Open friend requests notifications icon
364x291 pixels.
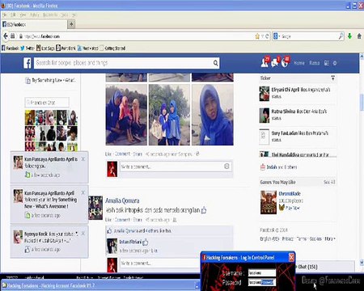pos(265,62)
